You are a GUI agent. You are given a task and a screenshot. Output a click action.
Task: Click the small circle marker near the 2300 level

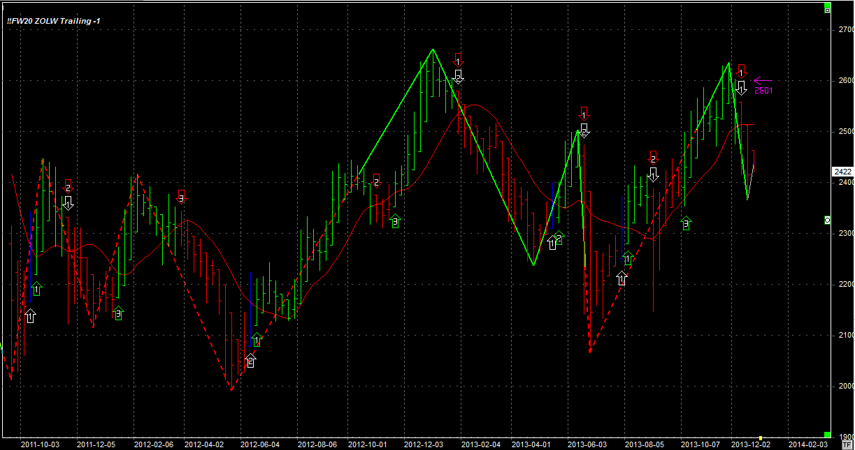coord(827,220)
